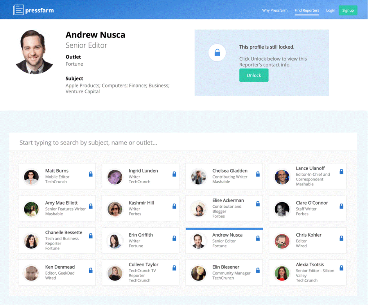368x305 pixels.
Task: Click lock icon on Ingrid Lunden card
Action: pos(174,174)
